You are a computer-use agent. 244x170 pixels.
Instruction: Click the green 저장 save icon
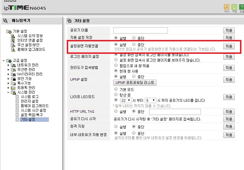pyautogui.click(x=234, y=7)
